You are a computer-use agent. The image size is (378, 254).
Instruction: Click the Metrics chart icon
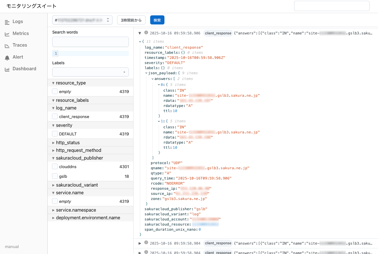(x=7, y=34)
